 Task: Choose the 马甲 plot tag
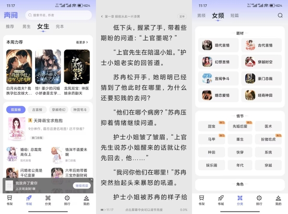(x=211, y=139)
